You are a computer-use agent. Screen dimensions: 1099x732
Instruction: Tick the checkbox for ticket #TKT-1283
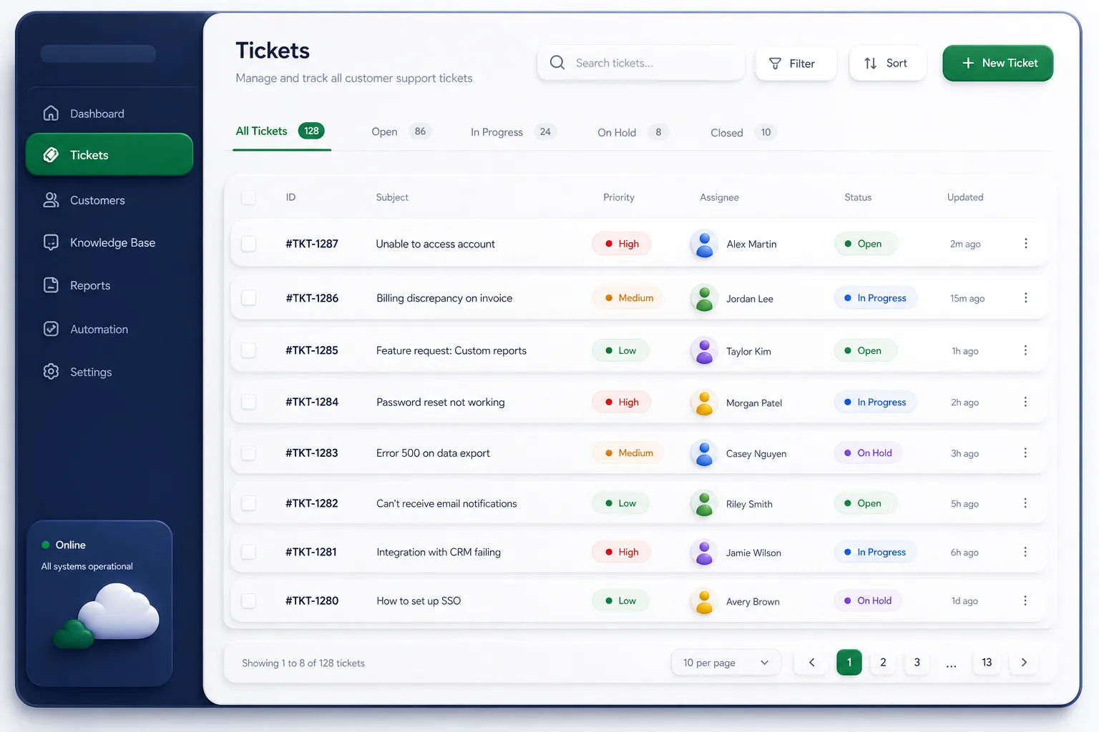point(248,452)
